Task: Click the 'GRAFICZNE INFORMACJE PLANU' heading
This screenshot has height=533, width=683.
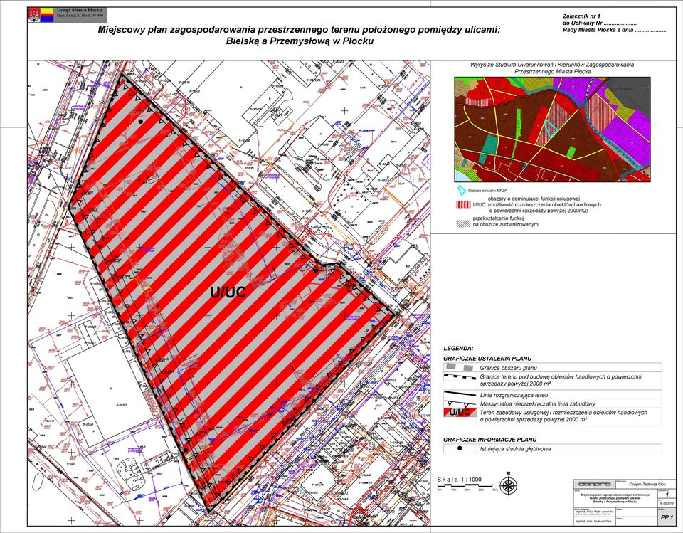Action: tap(490, 440)
